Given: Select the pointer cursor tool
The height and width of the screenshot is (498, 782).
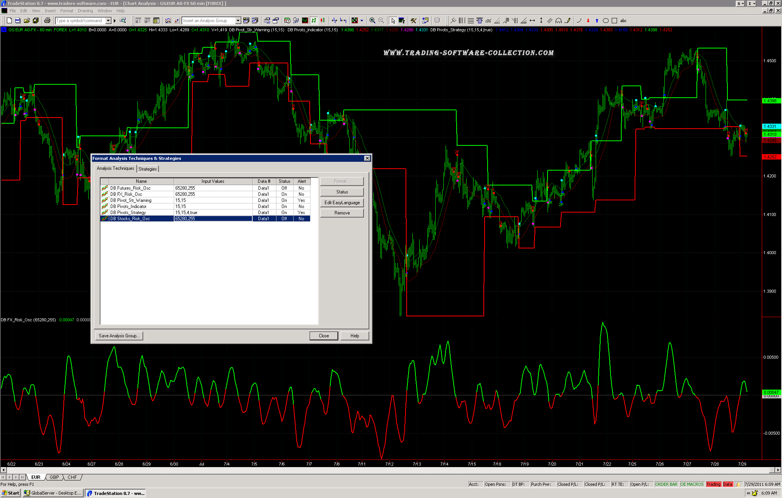Looking at the screenshot, I should point(393,21).
